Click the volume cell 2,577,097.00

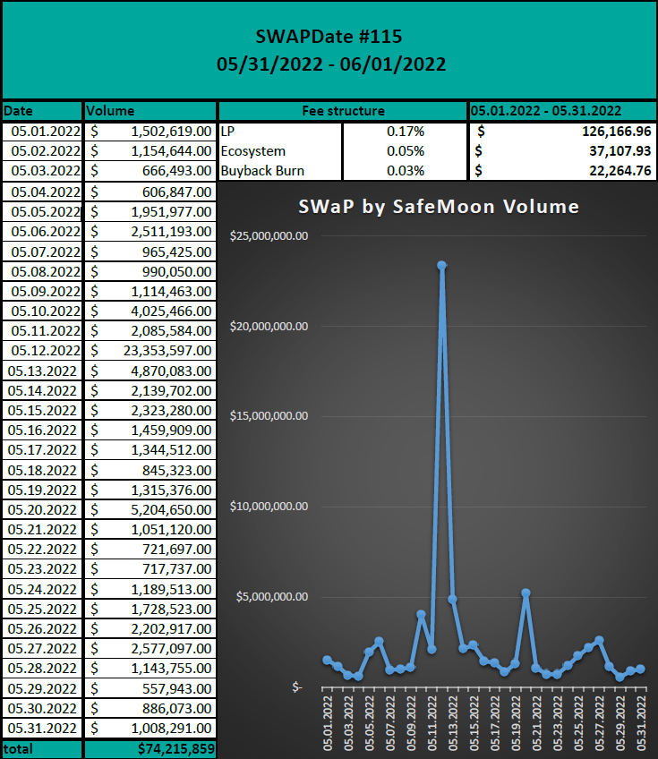click(x=150, y=649)
